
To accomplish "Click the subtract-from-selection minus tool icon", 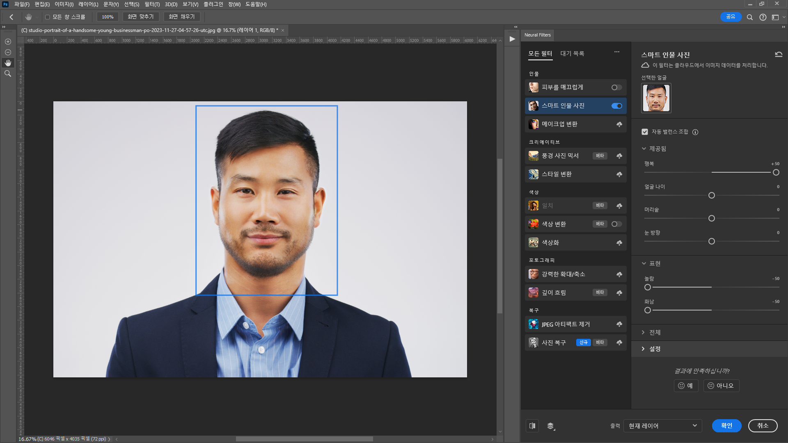I will 8,52.
